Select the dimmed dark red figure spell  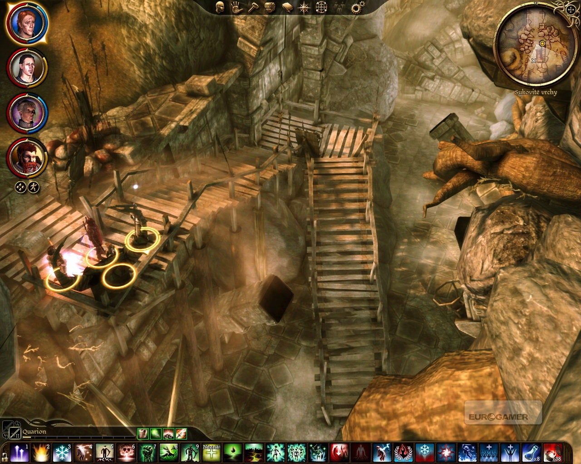click(x=361, y=453)
